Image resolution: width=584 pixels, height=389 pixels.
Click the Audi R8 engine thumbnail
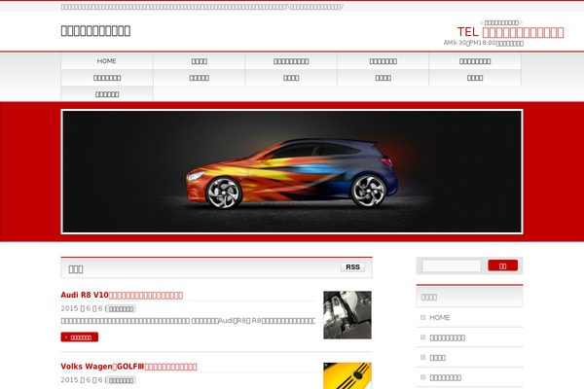pos(347,315)
